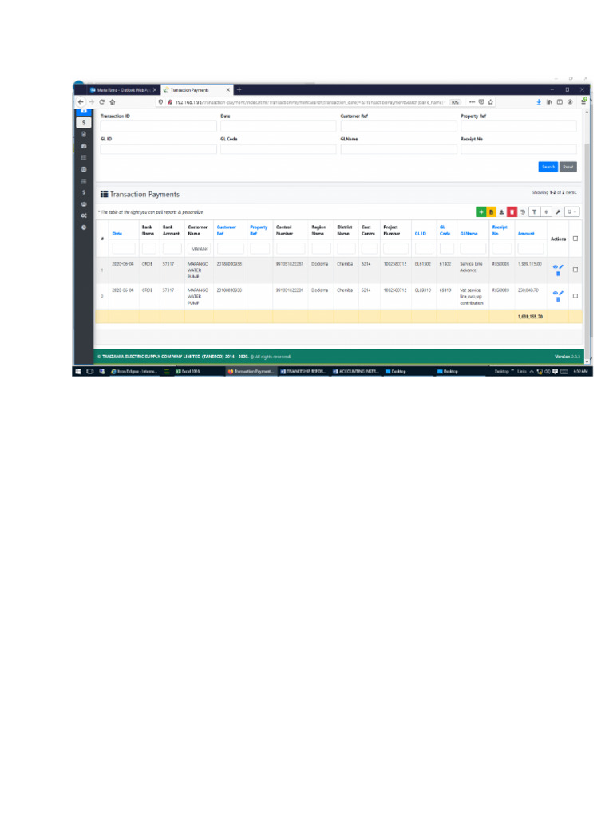
Task: Click the page vertical scrollbar
Action: [587, 249]
